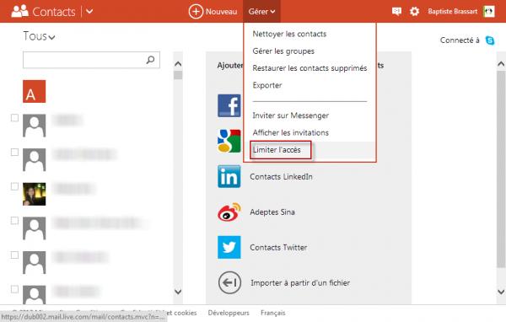Open Adeptes Sina link
Viewport: 506px width, 322px height.
click(x=272, y=212)
